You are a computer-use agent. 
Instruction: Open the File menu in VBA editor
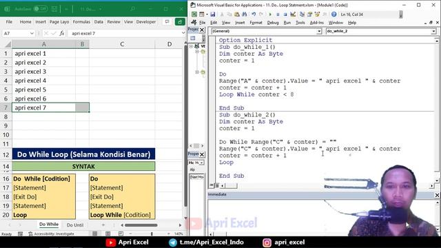tap(202, 23)
